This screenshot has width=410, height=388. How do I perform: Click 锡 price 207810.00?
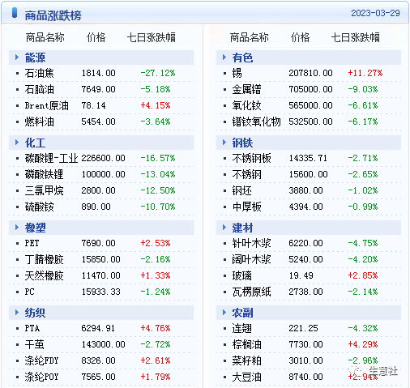point(310,73)
